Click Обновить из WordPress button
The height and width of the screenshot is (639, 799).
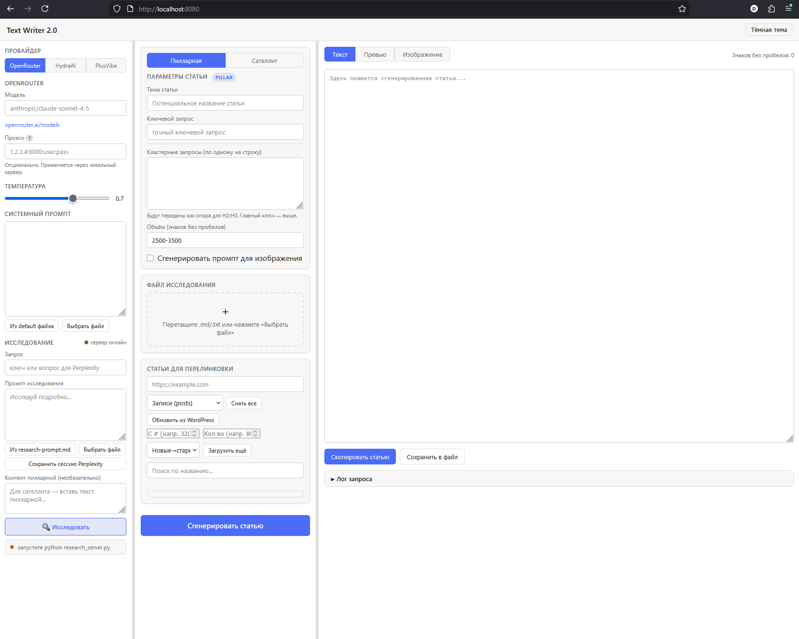click(183, 420)
